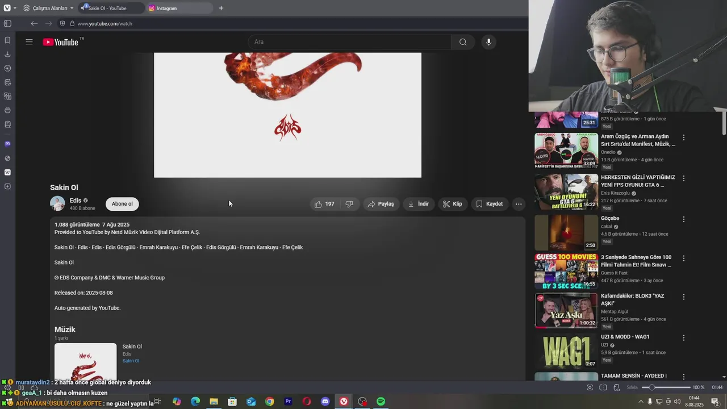
Task: Subscribe using the Abone ol button
Action: 122,204
